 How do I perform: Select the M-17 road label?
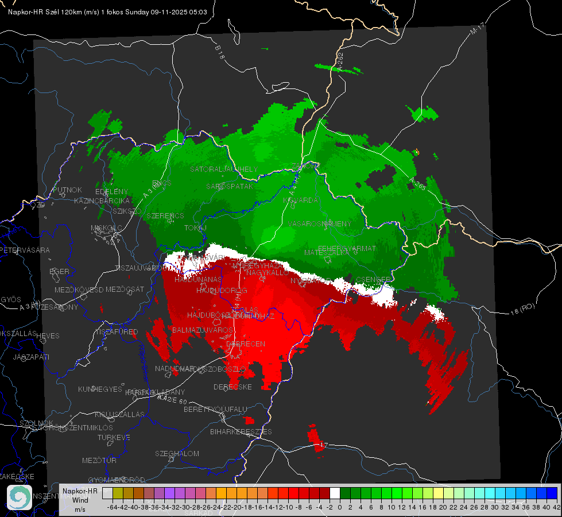[478, 29]
